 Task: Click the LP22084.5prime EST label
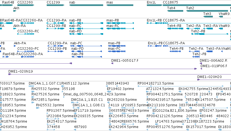(x=60, y=116)
